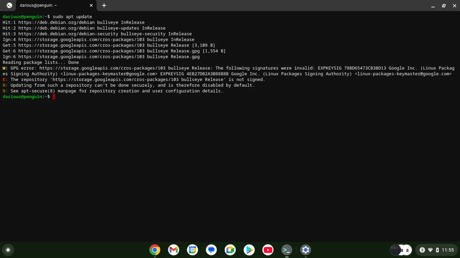460x258 pixels.
Task: Select the Terminal app shelf icon
Action: (287, 250)
